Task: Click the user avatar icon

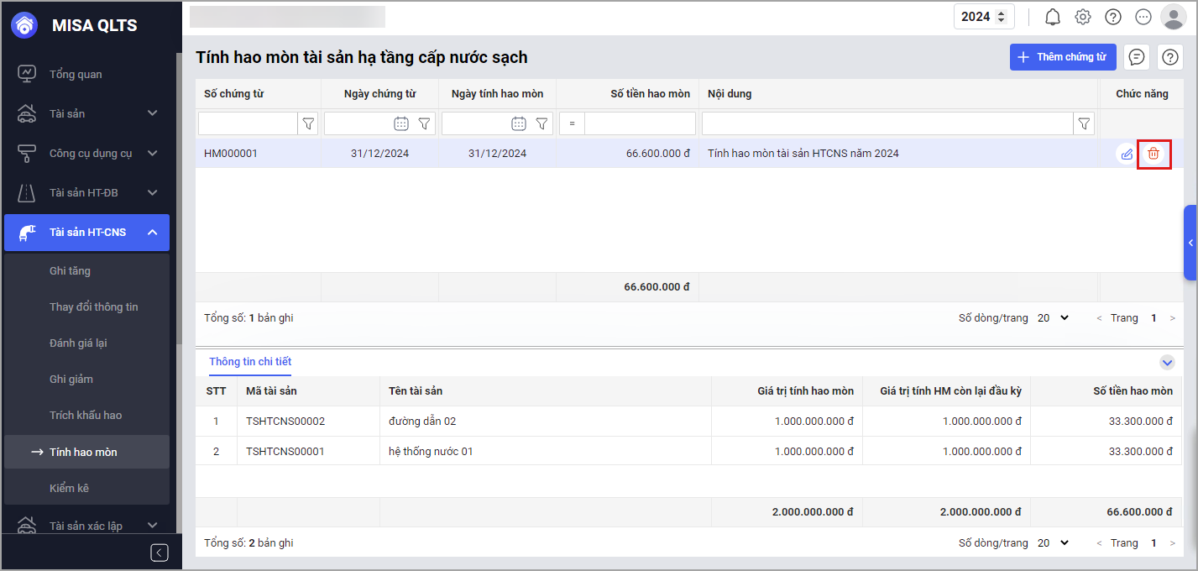Action: coord(1172,17)
